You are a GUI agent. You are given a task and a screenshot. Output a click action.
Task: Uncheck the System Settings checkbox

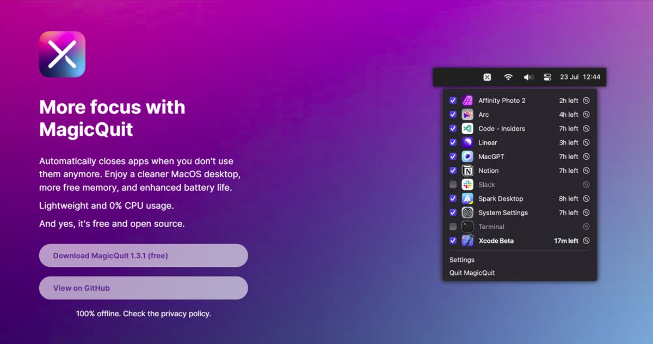click(453, 212)
